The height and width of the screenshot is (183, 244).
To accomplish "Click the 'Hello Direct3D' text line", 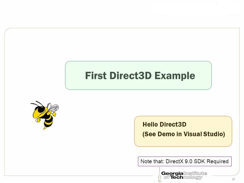I will tap(164, 124).
